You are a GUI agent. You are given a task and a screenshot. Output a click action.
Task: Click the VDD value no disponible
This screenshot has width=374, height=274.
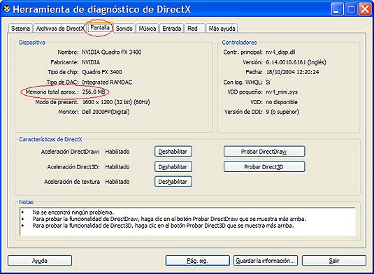click(282, 102)
